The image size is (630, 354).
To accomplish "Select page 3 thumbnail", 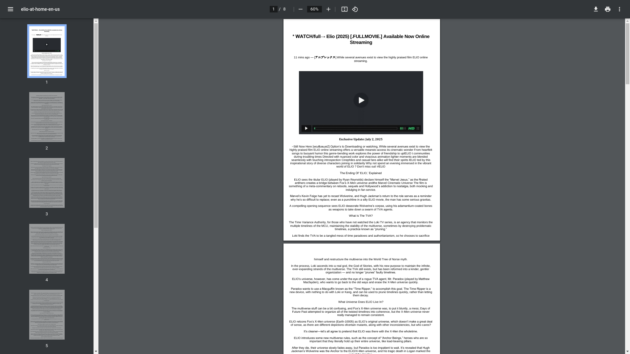I will click(x=47, y=183).
